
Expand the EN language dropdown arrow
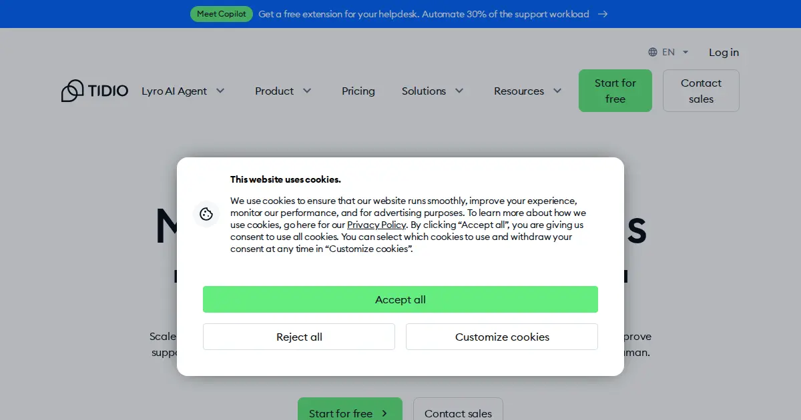[686, 52]
